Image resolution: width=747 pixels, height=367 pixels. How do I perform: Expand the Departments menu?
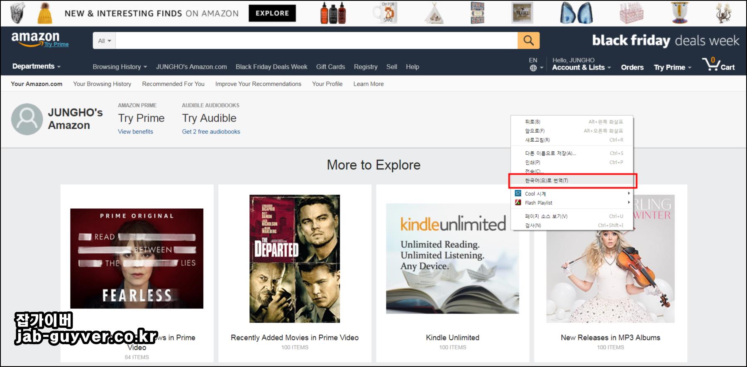pyautogui.click(x=37, y=66)
